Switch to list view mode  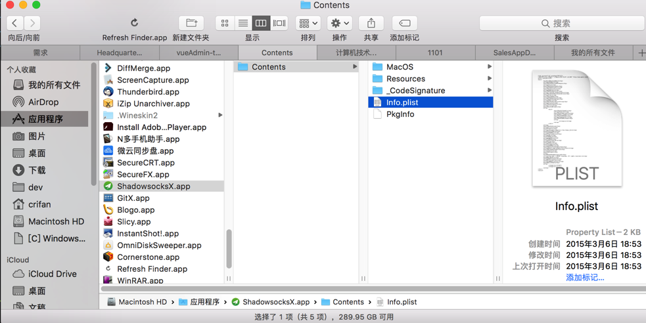[243, 23]
